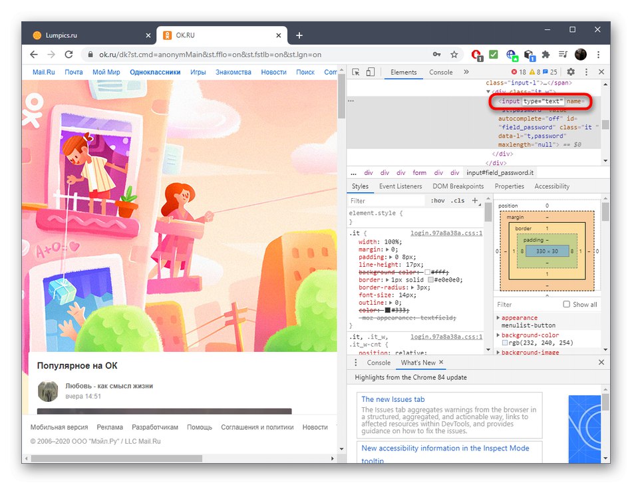The height and width of the screenshot is (485, 632).
Task: Toggle the device toolbar in DevTools
Action: tap(371, 72)
